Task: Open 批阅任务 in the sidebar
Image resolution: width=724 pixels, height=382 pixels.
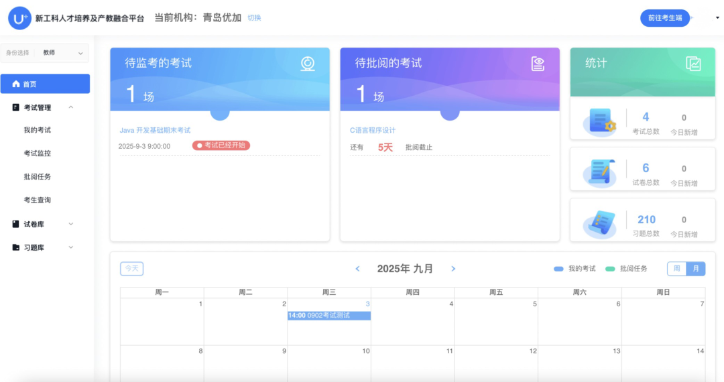Action: coord(38,177)
